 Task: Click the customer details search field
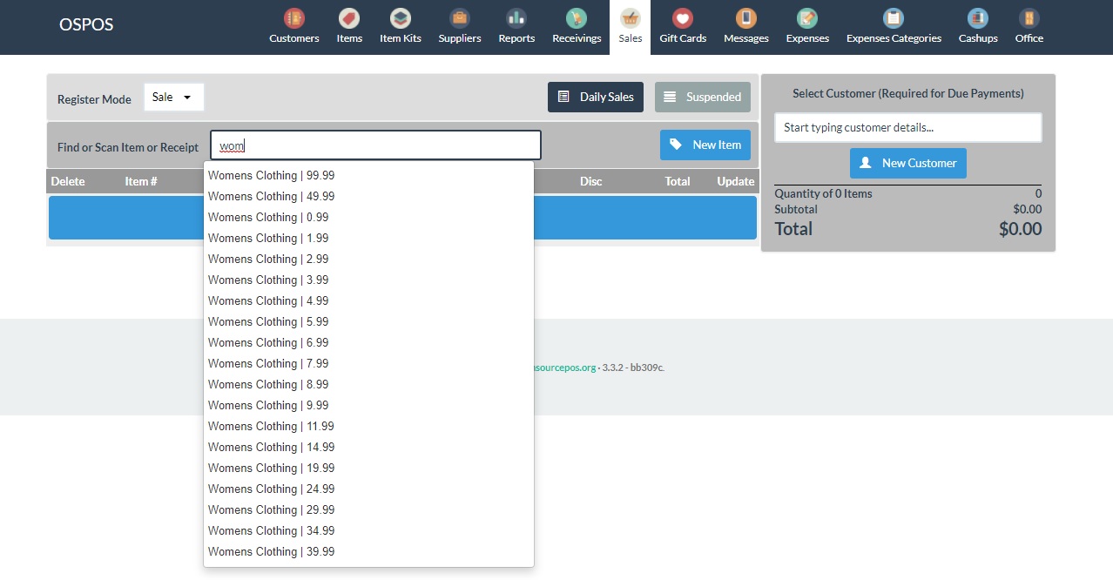coord(907,127)
